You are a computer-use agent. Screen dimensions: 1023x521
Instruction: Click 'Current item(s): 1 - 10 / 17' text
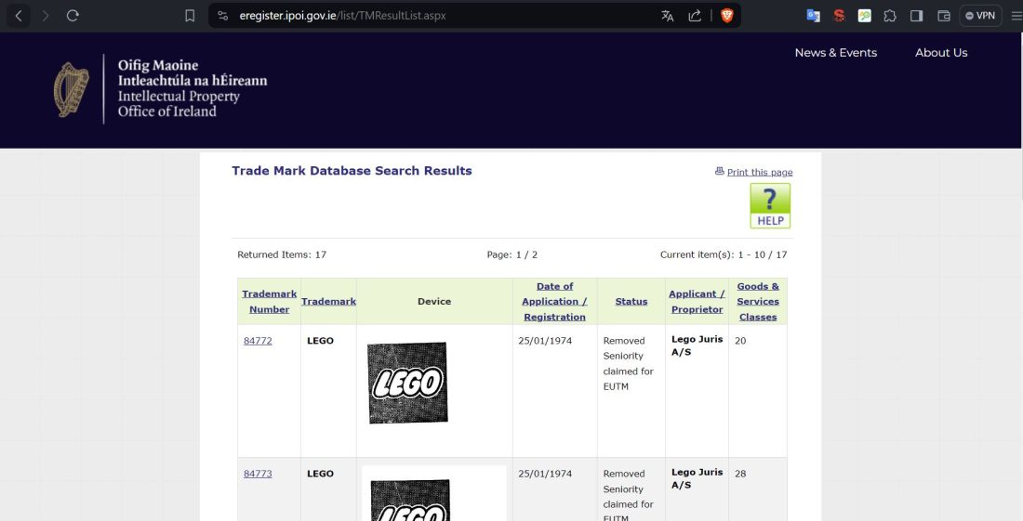pos(724,254)
